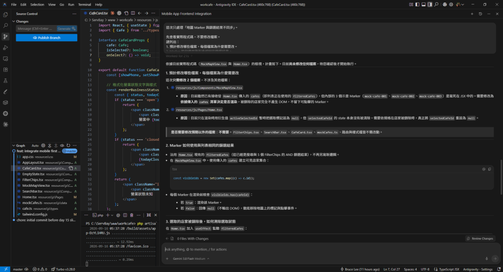503x272 pixels.
Task: Click the 'chore: initial commit' graph entry
Action: (x=45, y=220)
